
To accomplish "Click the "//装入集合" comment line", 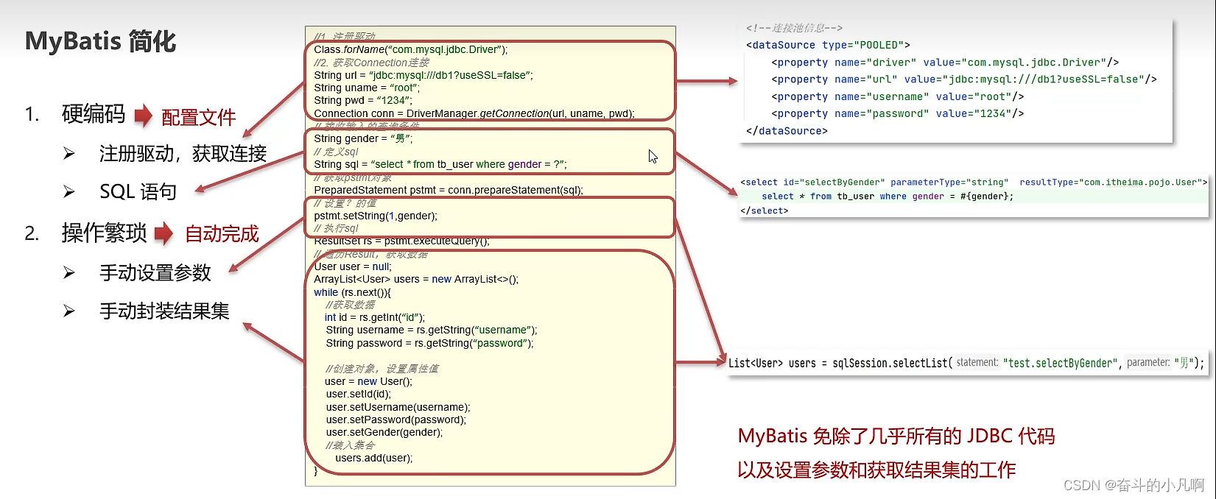I will pyautogui.click(x=351, y=445).
